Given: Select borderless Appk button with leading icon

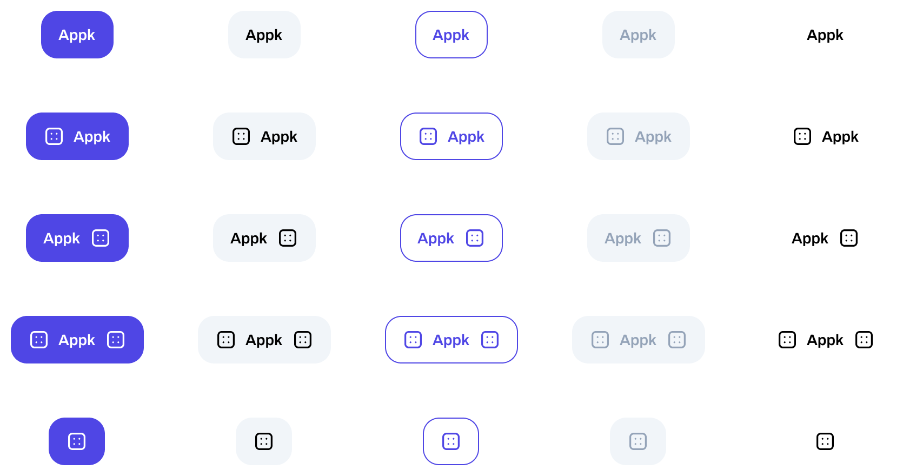Looking at the screenshot, I should 826,136.
